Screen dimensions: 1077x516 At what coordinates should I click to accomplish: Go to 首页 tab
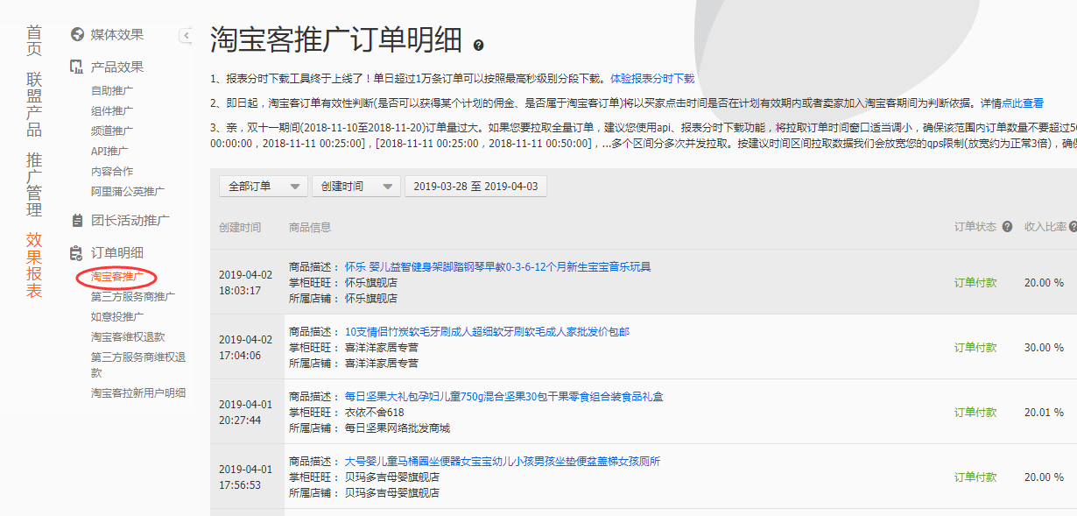pos(34,41)
